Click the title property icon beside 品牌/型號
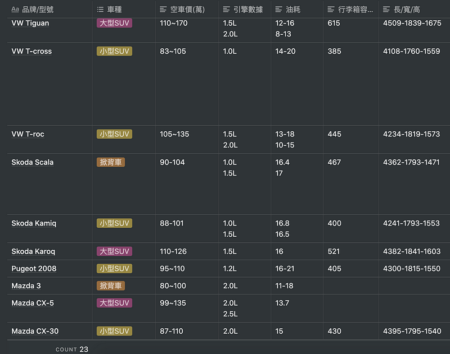This screenshot has height=354, width=450. [x=15, y=10]
